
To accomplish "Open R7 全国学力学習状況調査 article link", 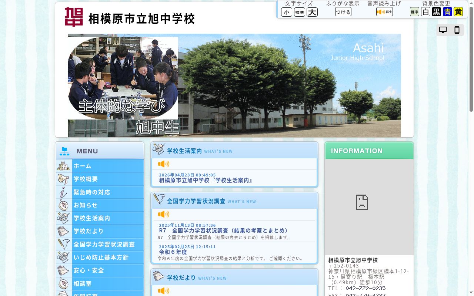I will pos(224,231).
